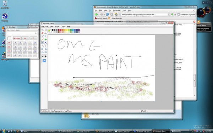
Task: Select the Text tool (letter A)
Action: (45, 43)
